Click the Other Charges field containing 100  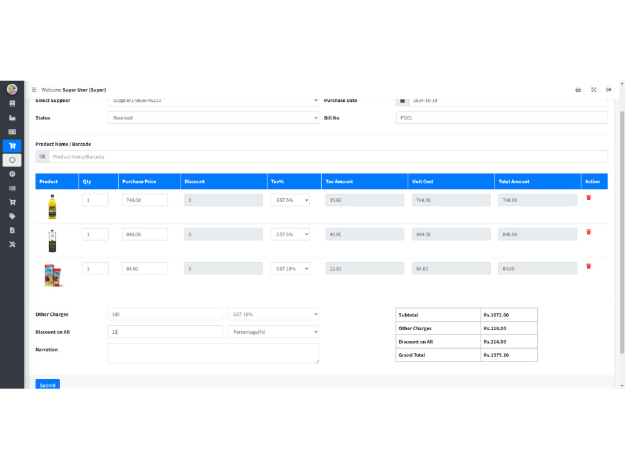165,315
